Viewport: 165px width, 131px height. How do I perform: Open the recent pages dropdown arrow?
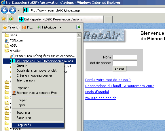click(19, 10)
